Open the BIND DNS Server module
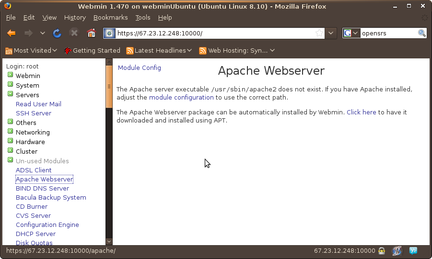Image resolution: width=432 pixels, height=259 pixels. point(42,188)
